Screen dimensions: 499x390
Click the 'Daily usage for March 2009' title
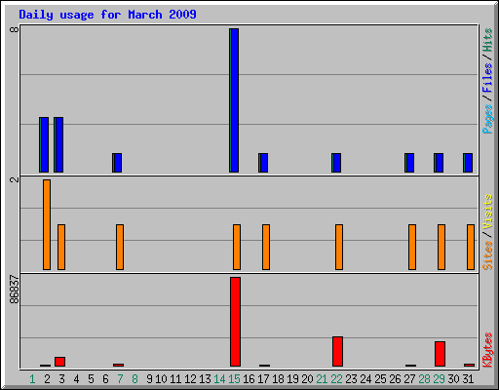coord(107,15)
